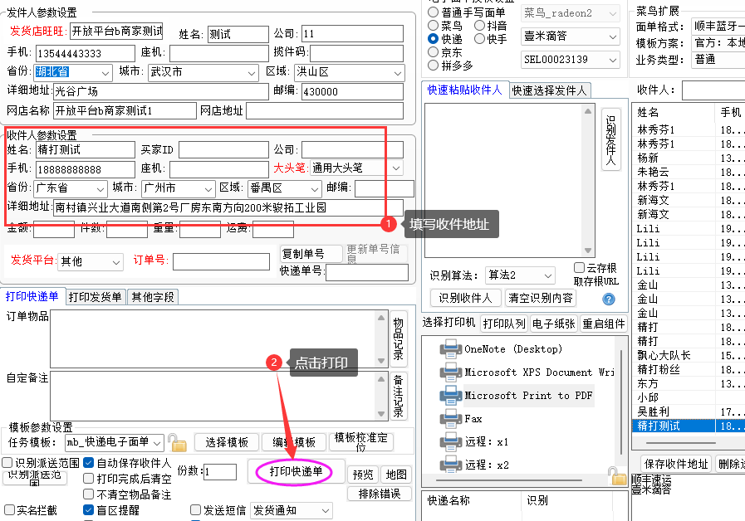Select the OneNote (Desktop) printer icon
The width and height of the screenshot is (745, 521).
click(451, 348)
